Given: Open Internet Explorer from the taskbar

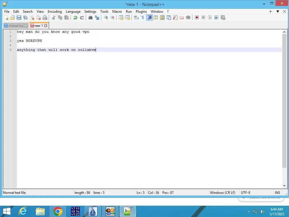Looking at the screenshot, I should 23,211.
